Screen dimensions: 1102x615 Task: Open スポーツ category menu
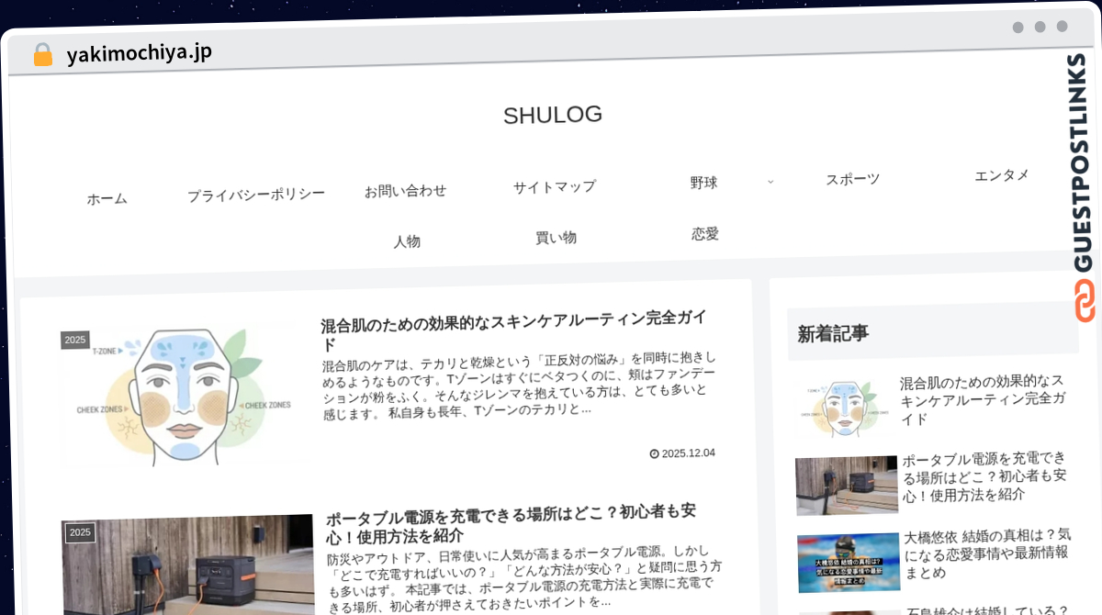point(852,179)
